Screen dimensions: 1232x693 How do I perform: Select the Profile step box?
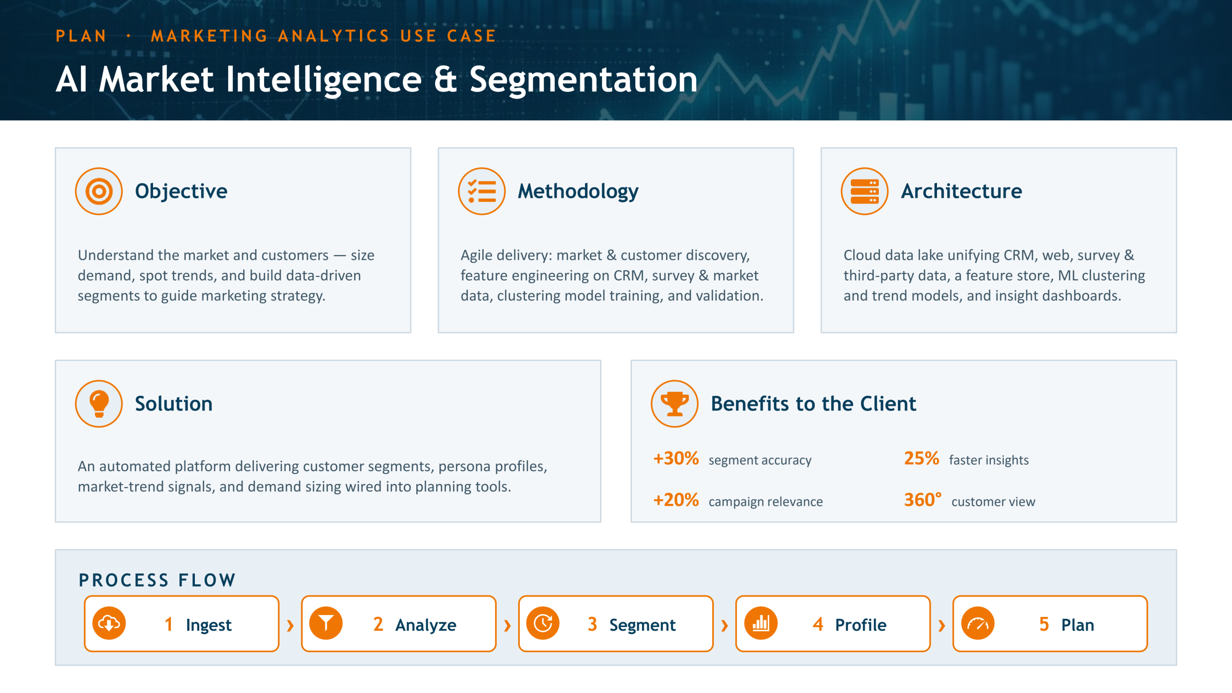(x=833, y=624)
